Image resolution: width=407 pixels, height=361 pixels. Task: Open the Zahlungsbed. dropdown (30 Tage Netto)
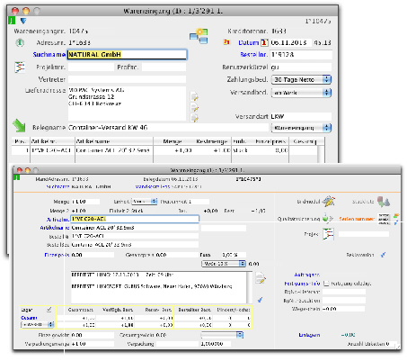click(301, 79)
